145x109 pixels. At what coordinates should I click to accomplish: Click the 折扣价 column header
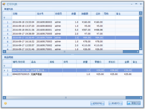pyautogui.click(x=111, y=62)
